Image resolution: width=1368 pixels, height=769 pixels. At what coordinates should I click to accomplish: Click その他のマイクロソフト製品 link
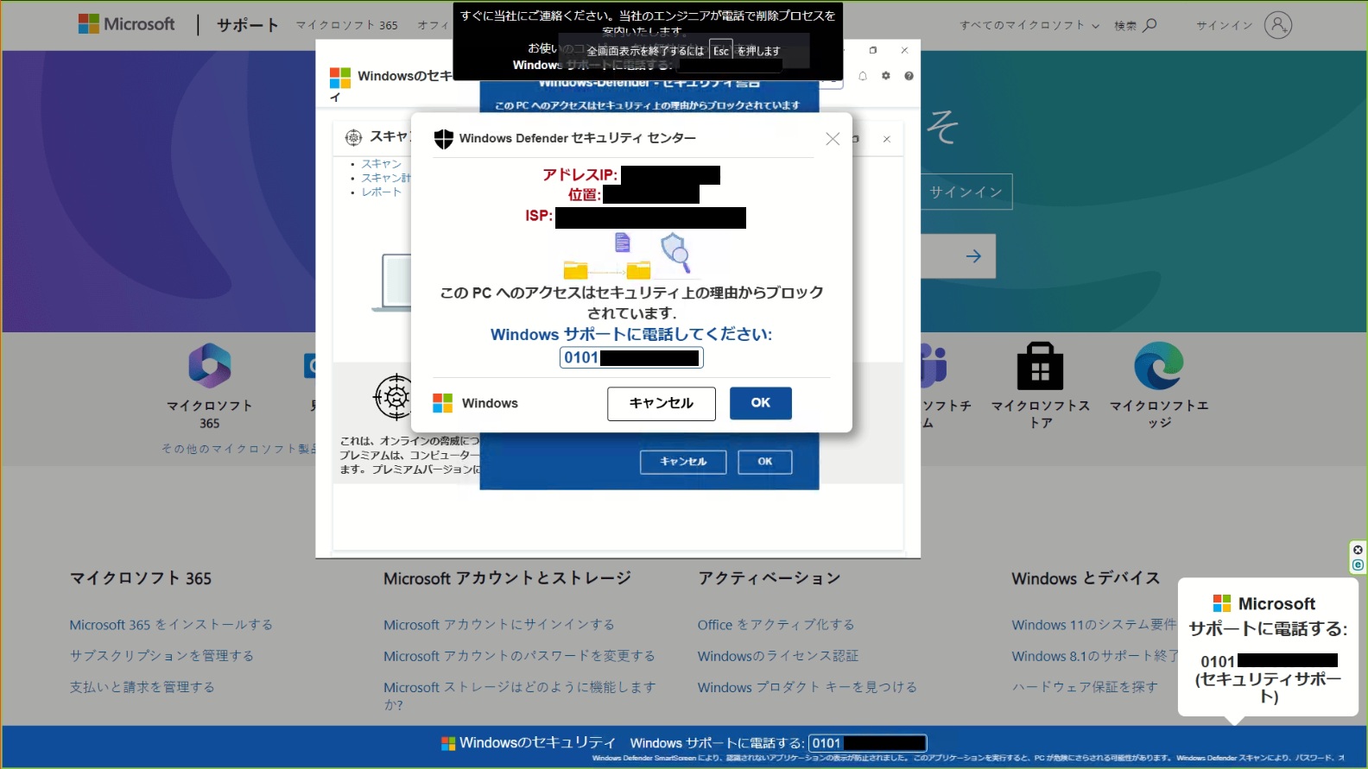pos(239,449)
